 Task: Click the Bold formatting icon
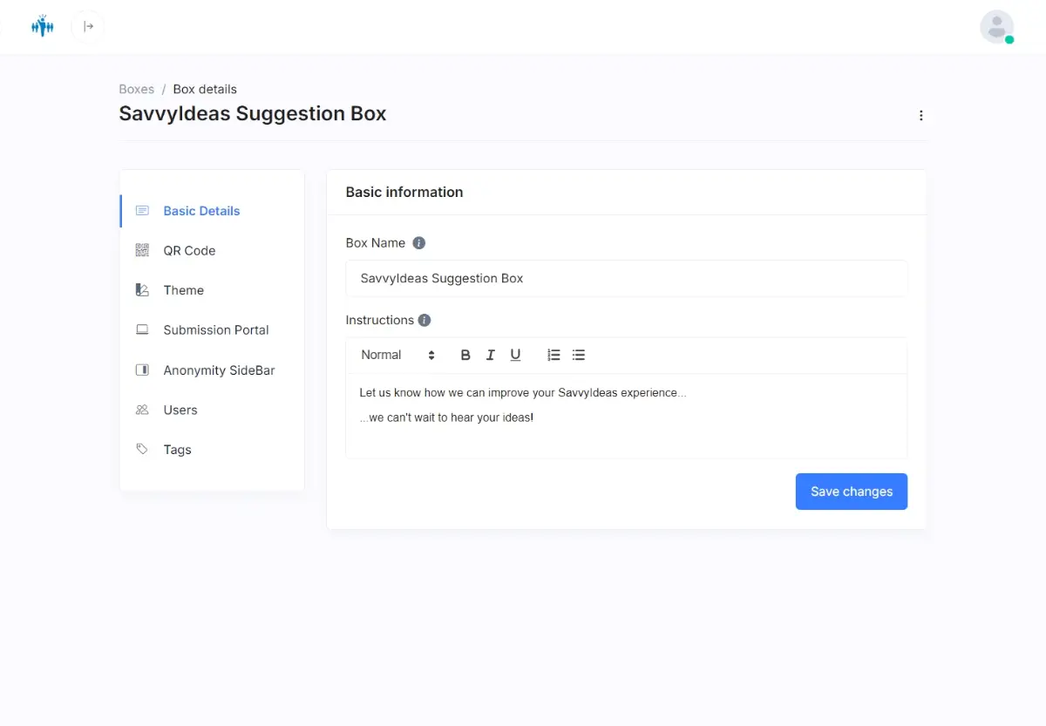pyautogui.click(x=465, y=355)
